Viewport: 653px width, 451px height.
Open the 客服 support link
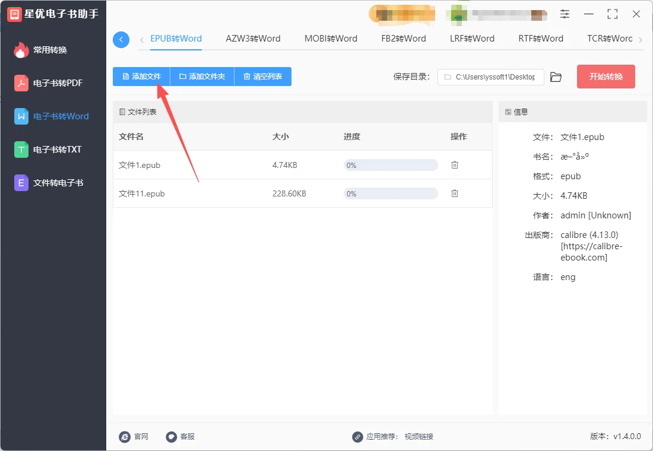click(x=188, y=436)
